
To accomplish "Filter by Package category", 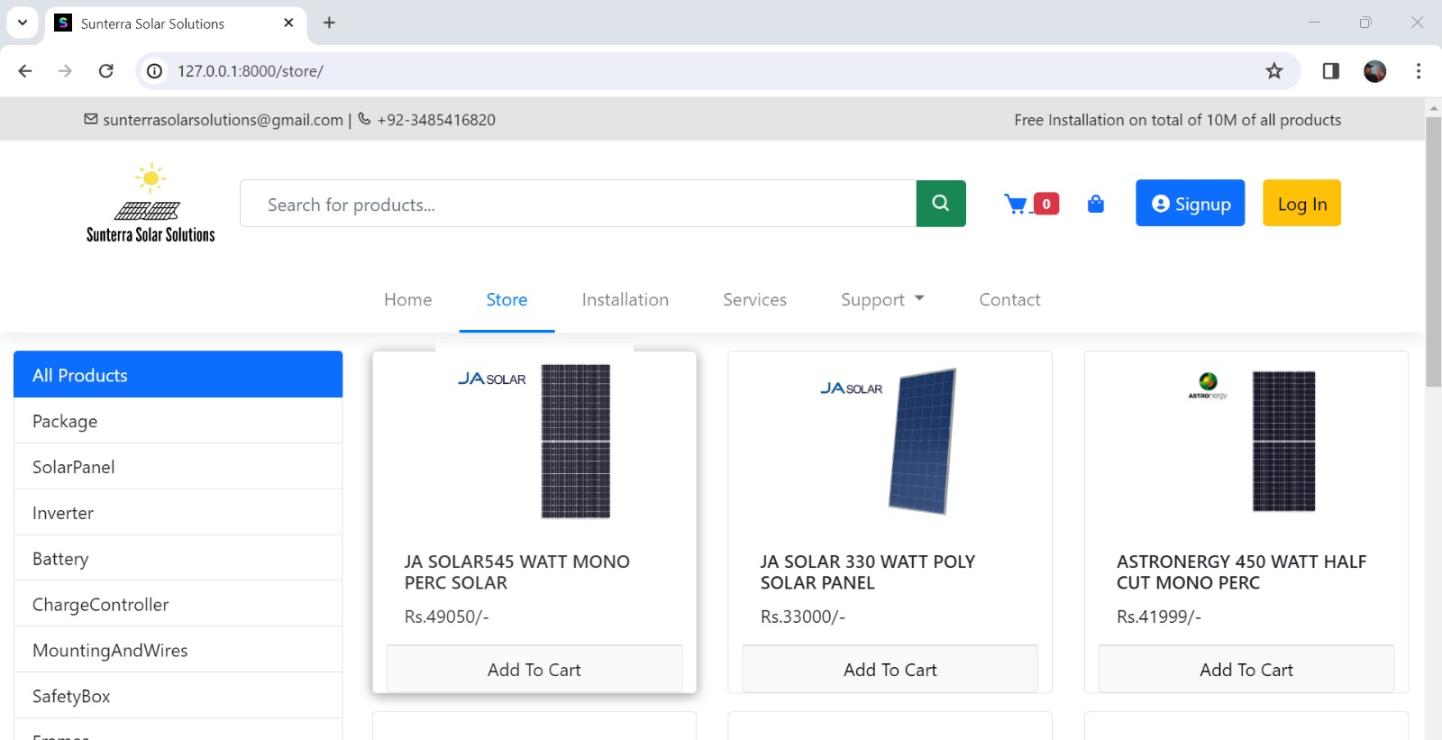I will [178, 420].
